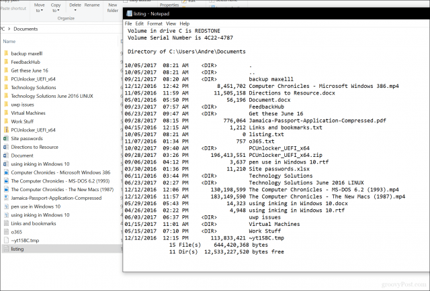Open the View menu in Notepad
This screenshot has width=430, height=291.
point(171,23)
